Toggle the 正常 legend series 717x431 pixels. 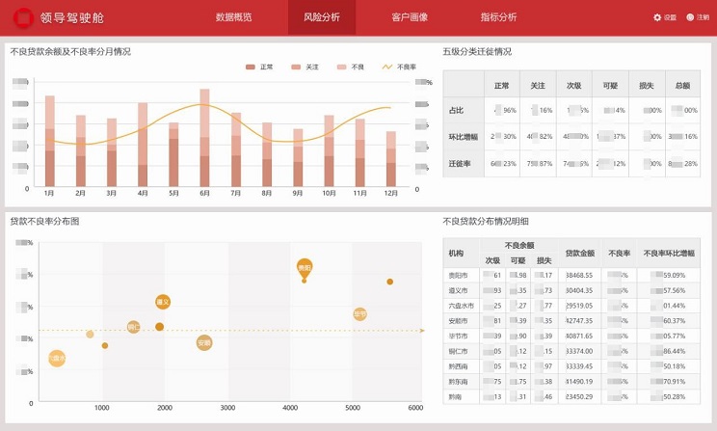click(259, 67)
